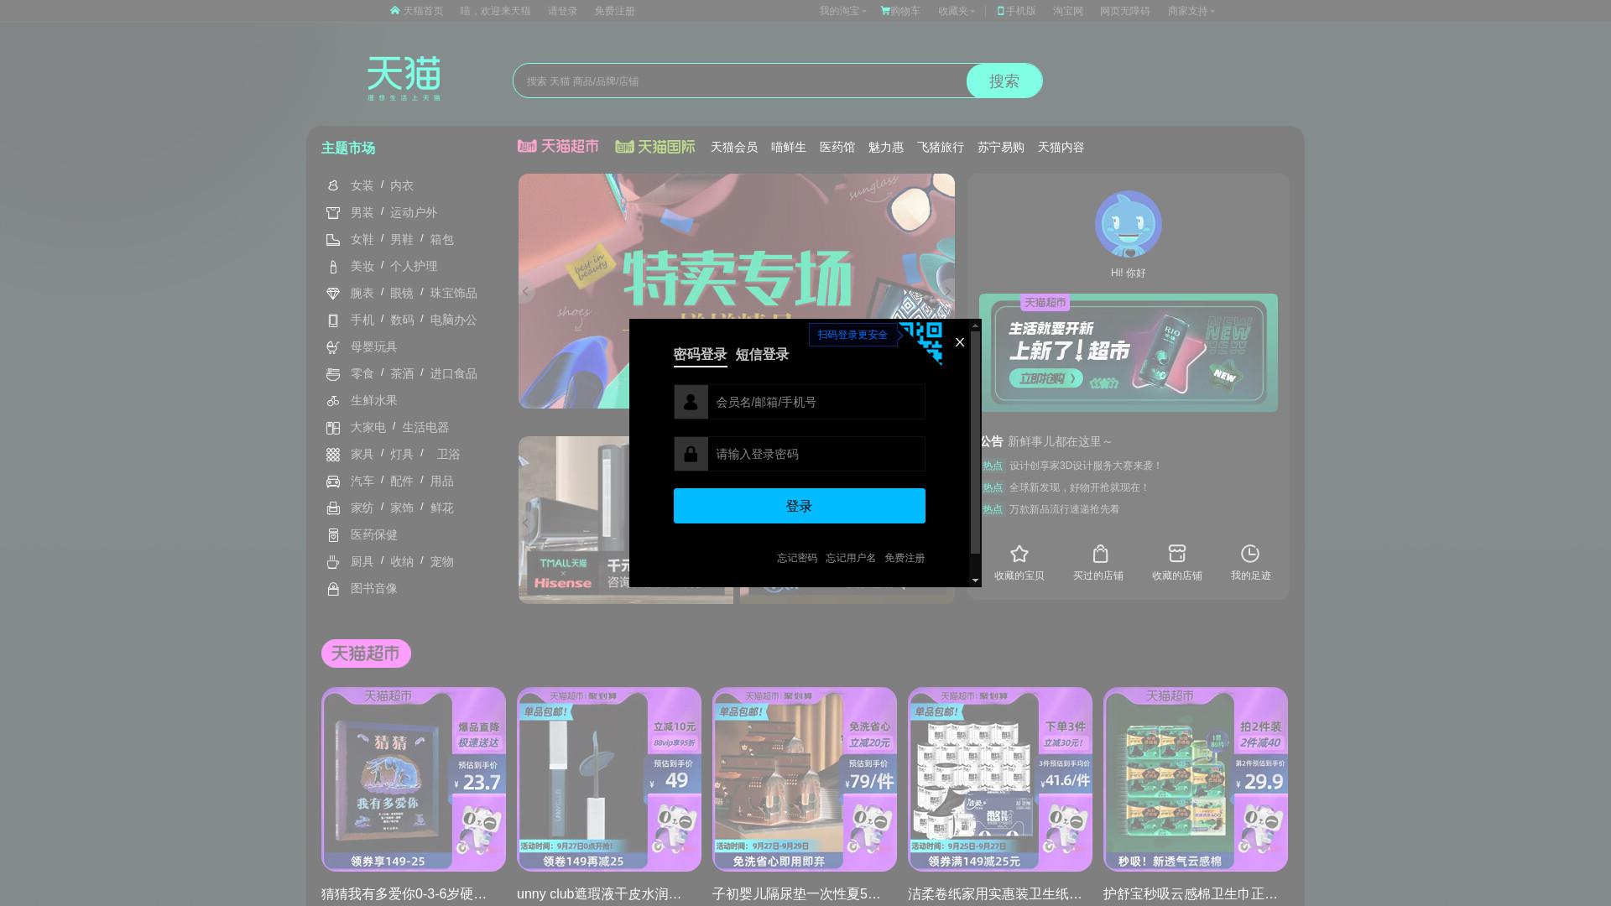Click the user icon beside the username field
Image resolution: width=1611 pixels, height=906 pixels.
(691, 402)
